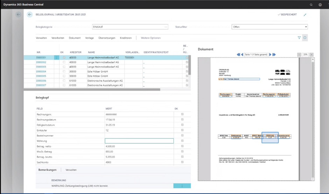The image size is (329, 194).
Task: Tick the OK checkbox for D000002
Action: [x=64, y=62]
